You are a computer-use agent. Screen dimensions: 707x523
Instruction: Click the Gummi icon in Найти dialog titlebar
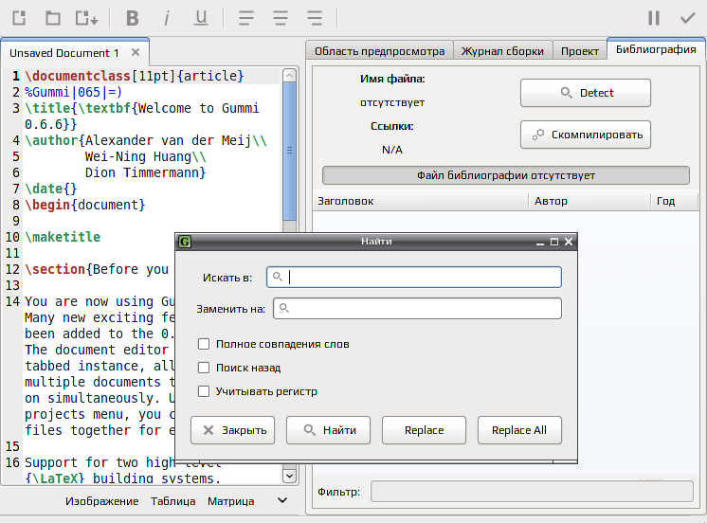[185, 242]
